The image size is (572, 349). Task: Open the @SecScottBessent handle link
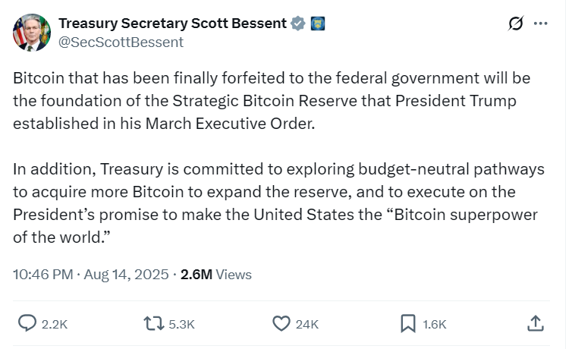[121, 42]
